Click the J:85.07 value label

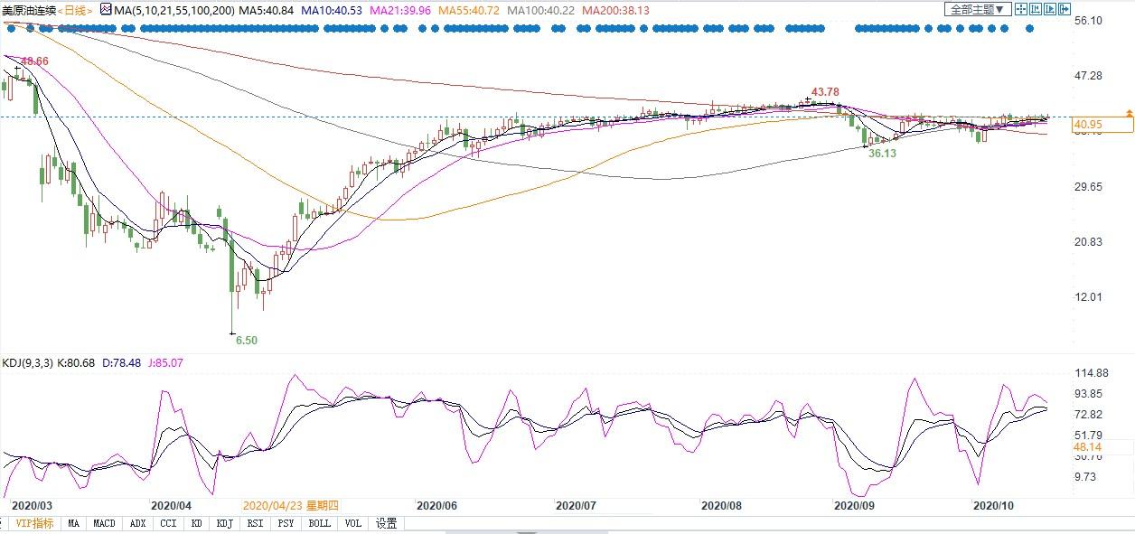[x=164, y=363]
